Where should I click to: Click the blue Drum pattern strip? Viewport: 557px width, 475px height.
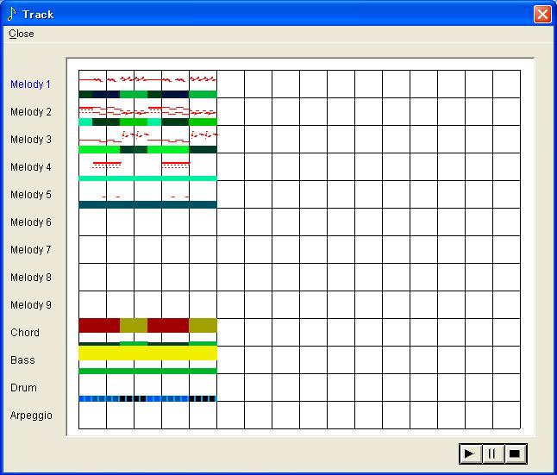tap(147, 398)
